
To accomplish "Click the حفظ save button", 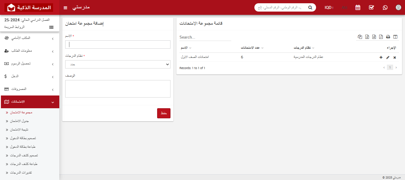I will click(164, 113).
